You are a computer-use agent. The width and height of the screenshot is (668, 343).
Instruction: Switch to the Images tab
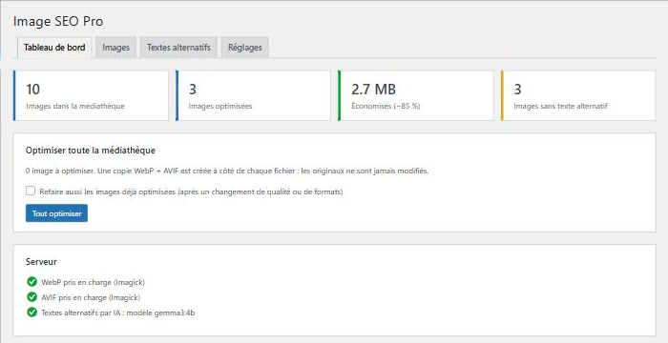pos(115,48)
